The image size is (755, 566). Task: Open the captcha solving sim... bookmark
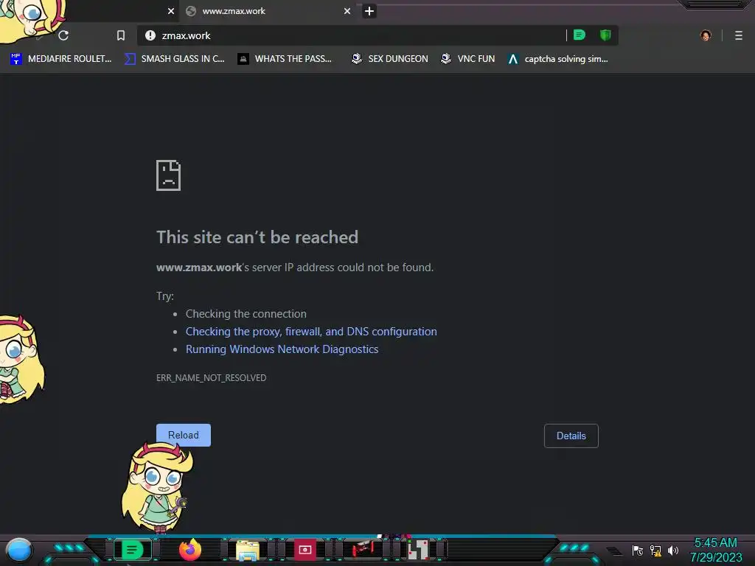(558, 59)
